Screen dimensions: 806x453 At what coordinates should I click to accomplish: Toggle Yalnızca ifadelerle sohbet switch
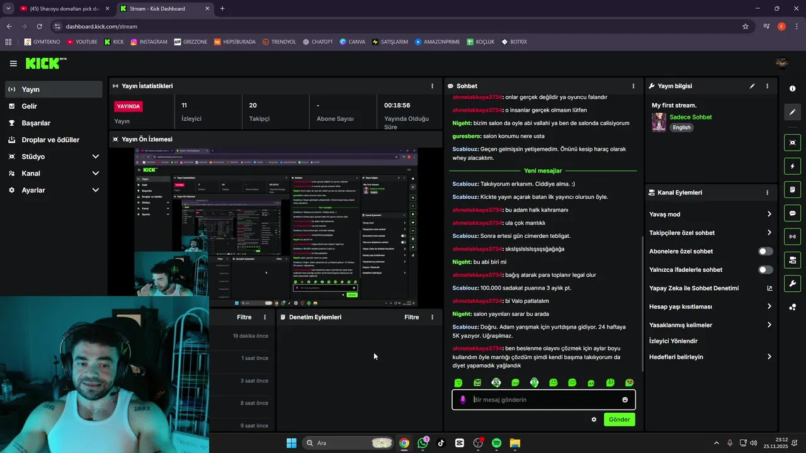click(x=765, y=270)
